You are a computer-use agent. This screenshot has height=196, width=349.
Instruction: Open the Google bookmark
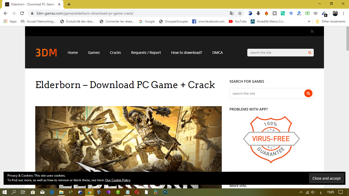pos(147,21)
